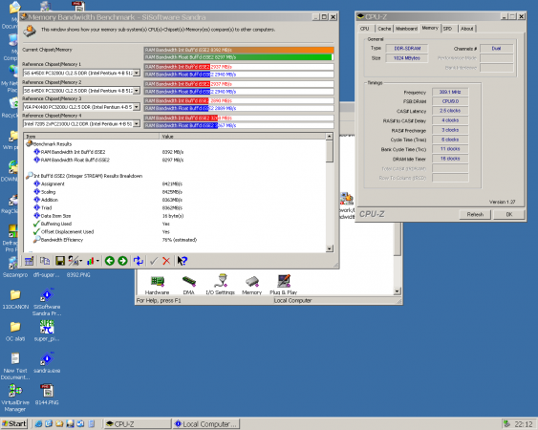Switch to the Memory tab in CPU-Z
Screen dimensions: 538x430
[430, 28]
